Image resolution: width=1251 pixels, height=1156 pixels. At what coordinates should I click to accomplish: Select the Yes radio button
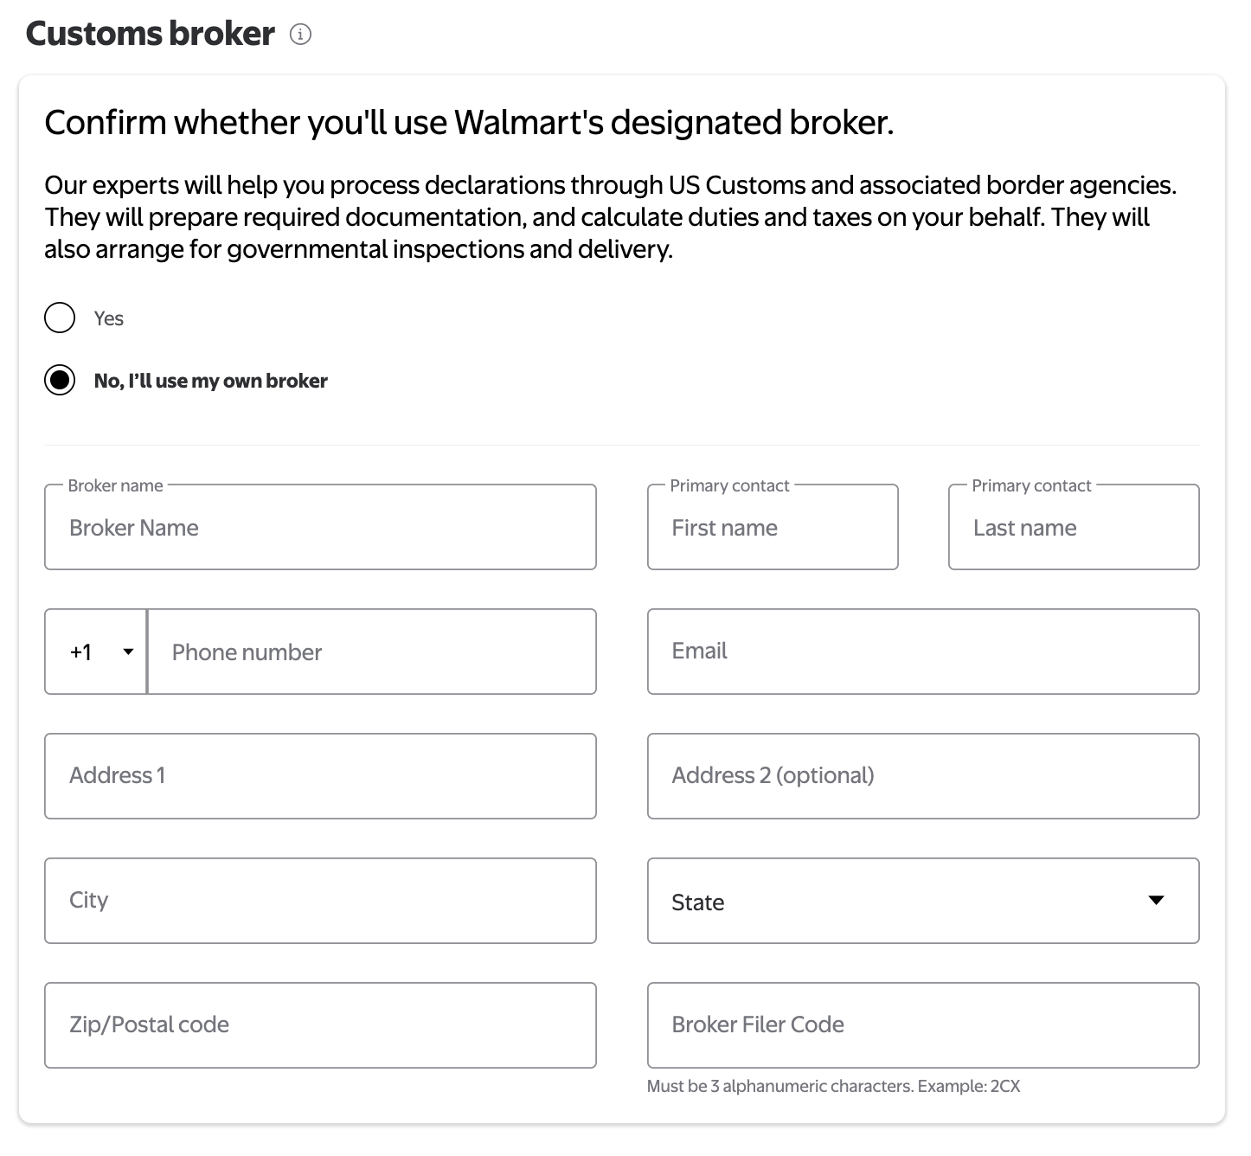(60, 318)
